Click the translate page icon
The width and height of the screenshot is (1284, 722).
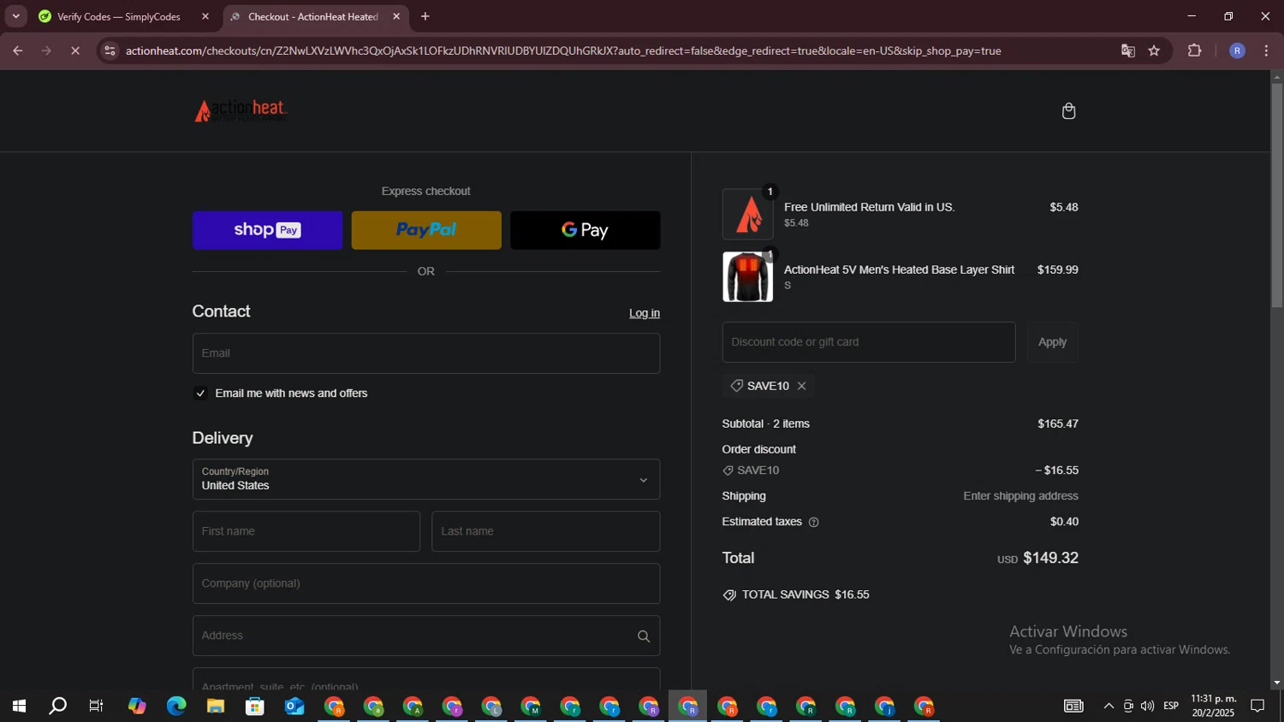pyautogui.click(x=1128, y=50)
